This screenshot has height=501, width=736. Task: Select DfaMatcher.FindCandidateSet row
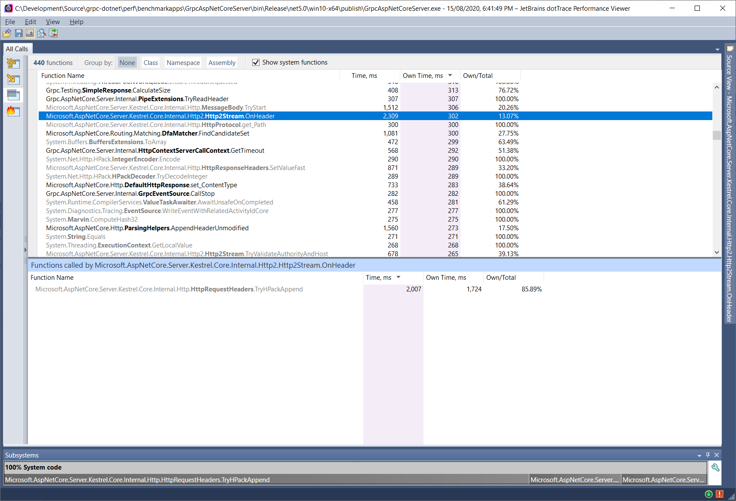click(375, 133)
